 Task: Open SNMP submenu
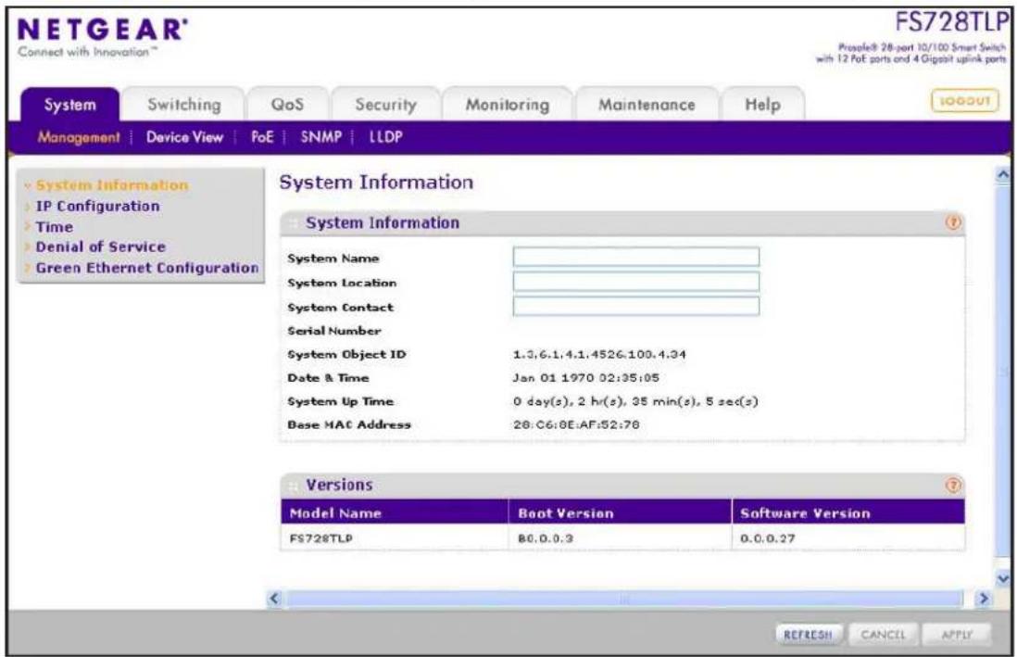pos(321,137)
